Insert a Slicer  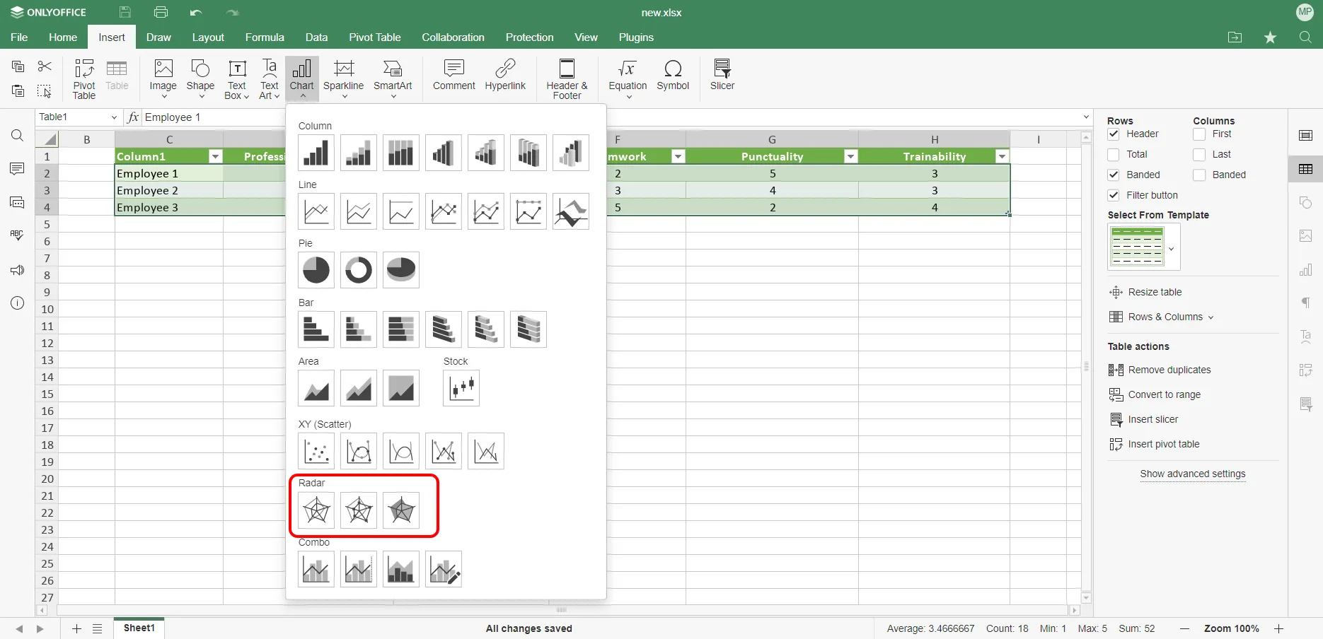click(x=722, y=74)
